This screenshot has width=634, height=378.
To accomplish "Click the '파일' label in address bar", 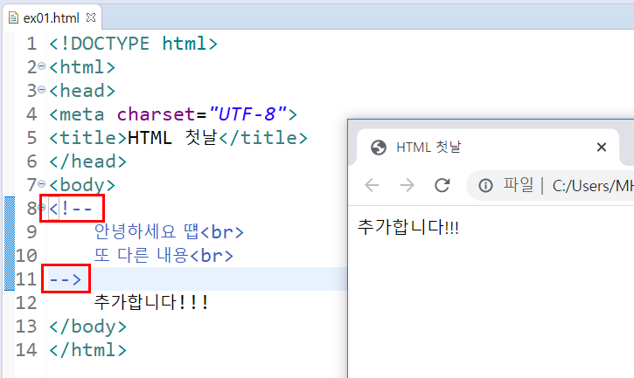I will [x=518, y=185].
